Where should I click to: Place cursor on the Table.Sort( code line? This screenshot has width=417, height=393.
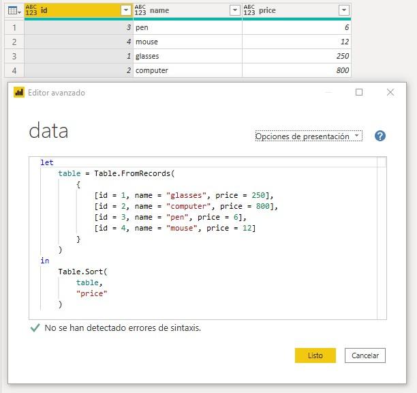pos(82,272)
